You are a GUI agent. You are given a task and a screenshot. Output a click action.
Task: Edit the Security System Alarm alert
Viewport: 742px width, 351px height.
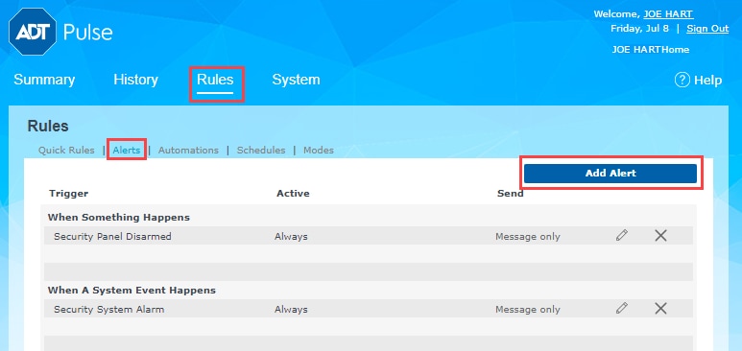(622, 309)
